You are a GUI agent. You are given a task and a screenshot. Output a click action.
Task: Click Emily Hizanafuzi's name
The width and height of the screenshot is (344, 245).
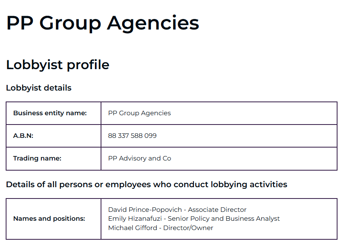coord(135,219)
